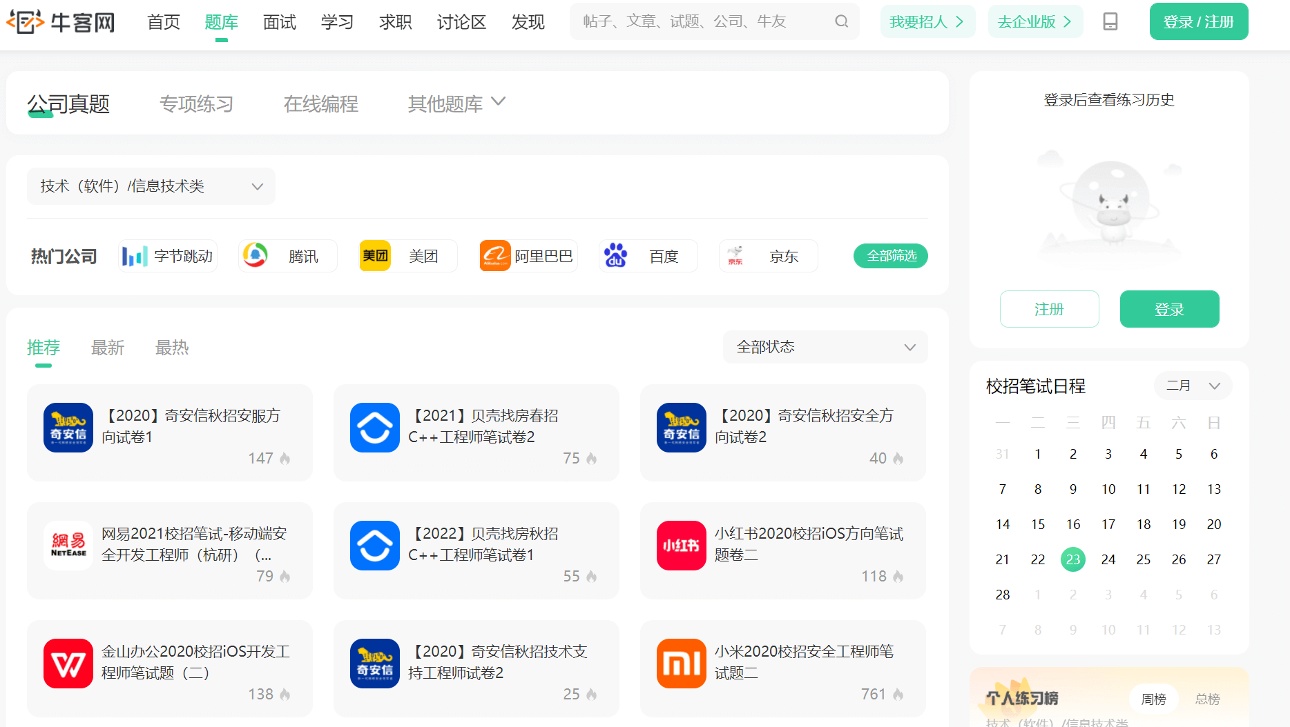Open 小米2020校招安全工程师笔试题二 paper
This screenshot has width=1290, height=727.
pos(782,668)
